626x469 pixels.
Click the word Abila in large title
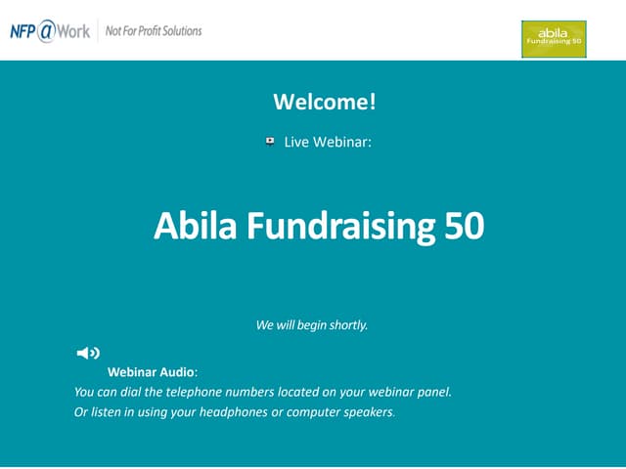click(196, 227)
